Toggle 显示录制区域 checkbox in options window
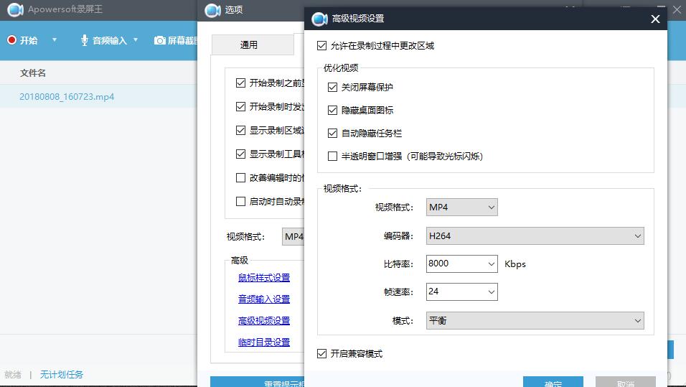This screenshot has height=387, width=686. tap(240, 130)
